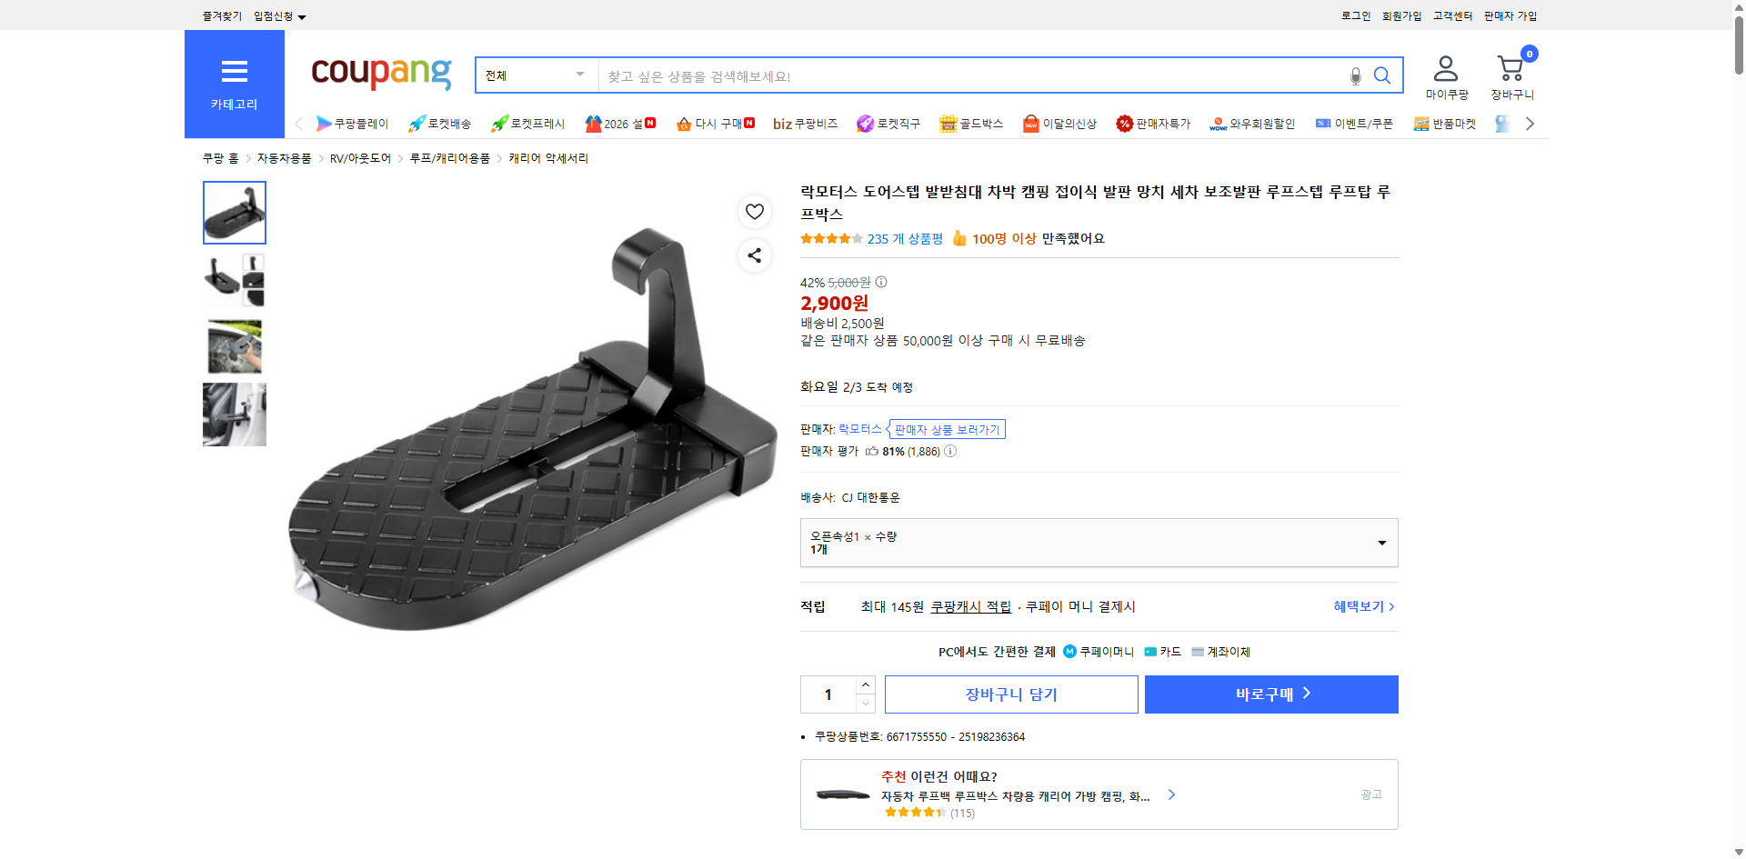Viewport: 1746px width, 859px height.
Task: Open the 카테고리 hamburger menu
Action: coord(235,73)
